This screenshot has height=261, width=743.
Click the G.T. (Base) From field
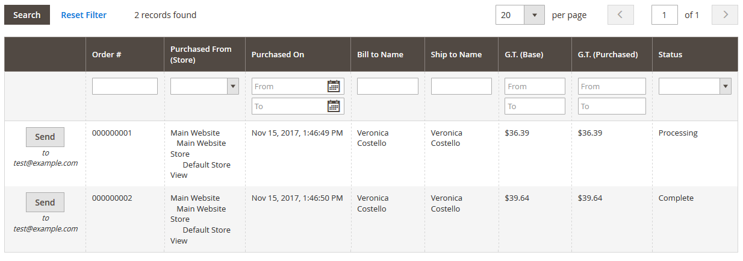[x=535, y=86]
